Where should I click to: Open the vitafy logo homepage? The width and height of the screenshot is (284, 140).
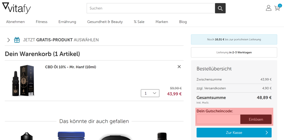coord(17,8)
